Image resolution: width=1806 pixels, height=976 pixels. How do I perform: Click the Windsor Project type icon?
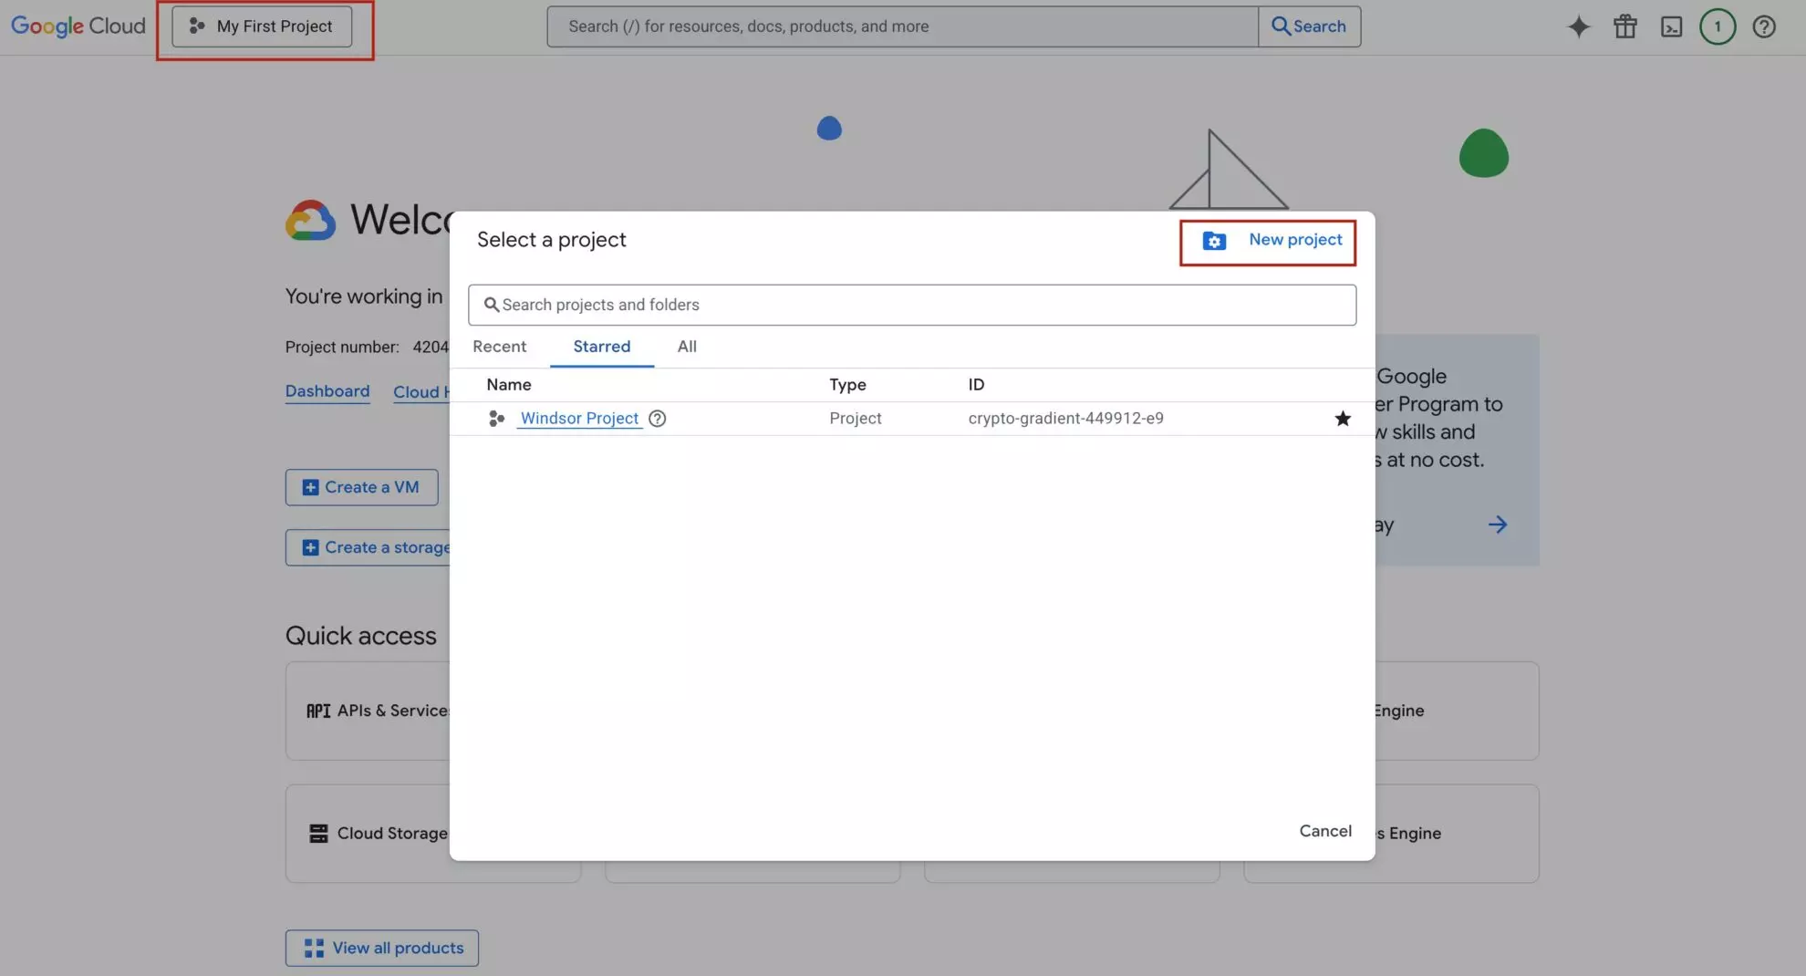pos(496,418)
